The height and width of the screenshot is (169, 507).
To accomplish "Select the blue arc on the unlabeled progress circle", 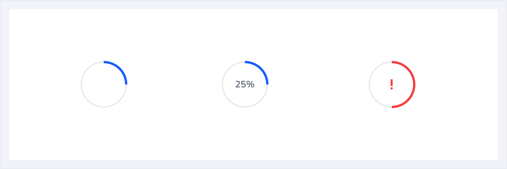I will 120,68.
